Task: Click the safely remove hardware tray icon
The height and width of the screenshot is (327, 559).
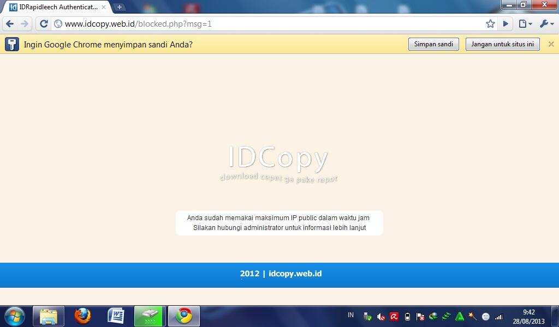Action: pos(367,316)
